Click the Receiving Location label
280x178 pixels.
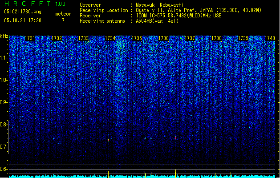click(x=104, y=10)
